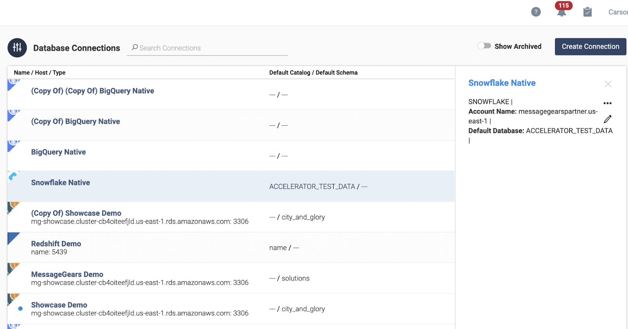This screenshot has width=628, height=329.
Task: Click the blue dot on Showcase Demo
Action: [x=20, y=309]
